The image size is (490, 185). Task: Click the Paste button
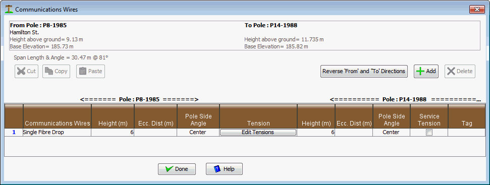click(x=91, y=71)
